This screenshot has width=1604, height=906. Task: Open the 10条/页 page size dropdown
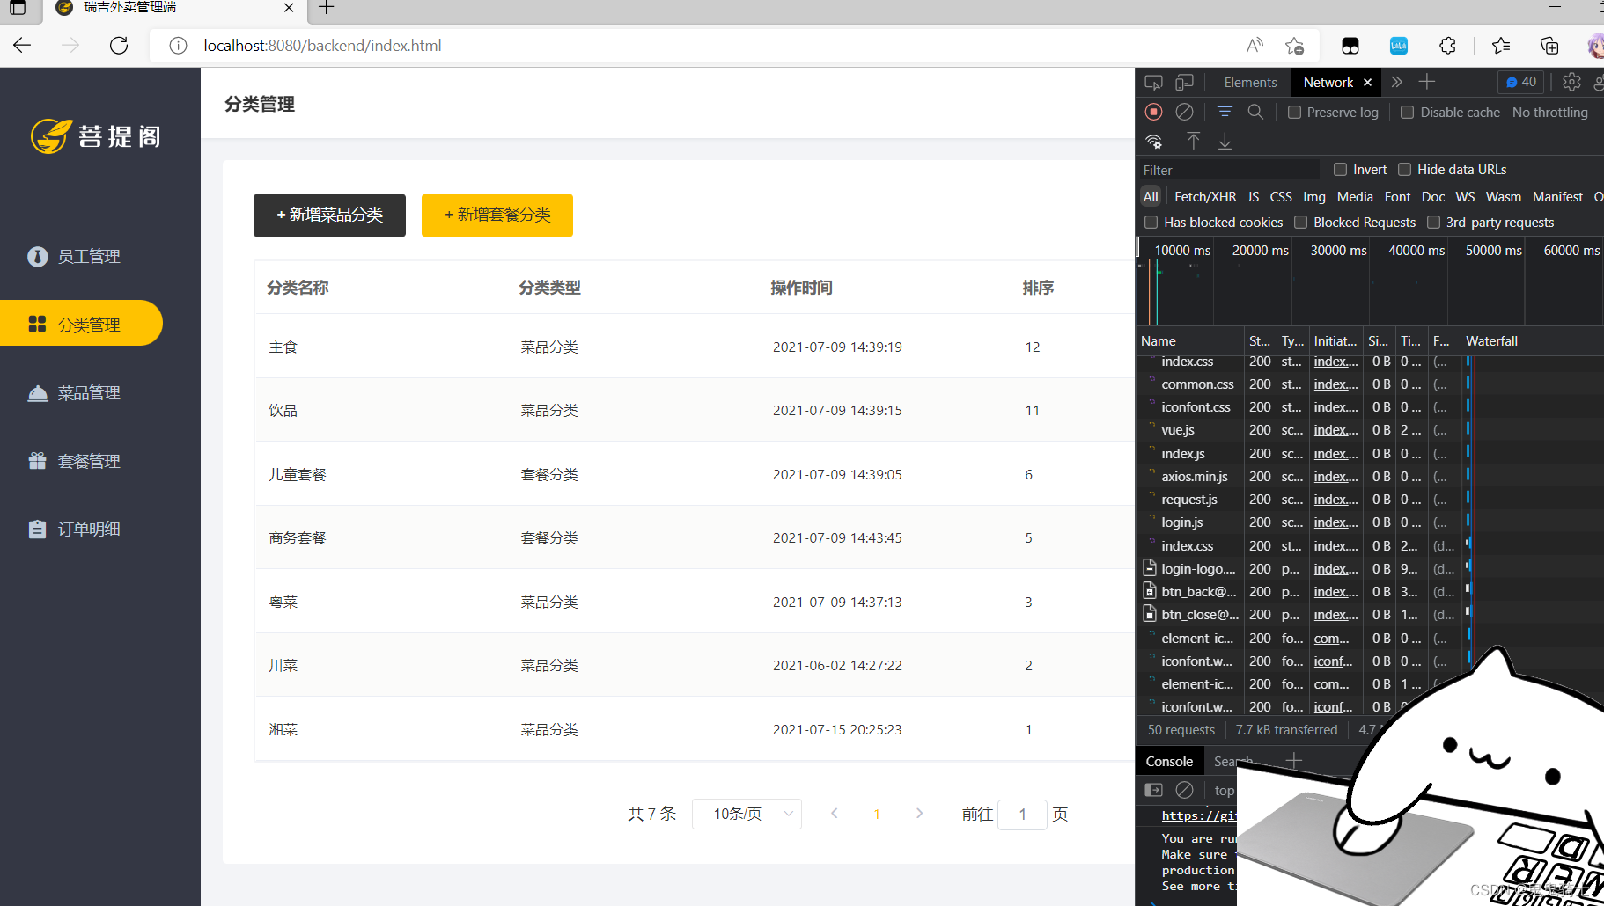(x=747, y=814)
